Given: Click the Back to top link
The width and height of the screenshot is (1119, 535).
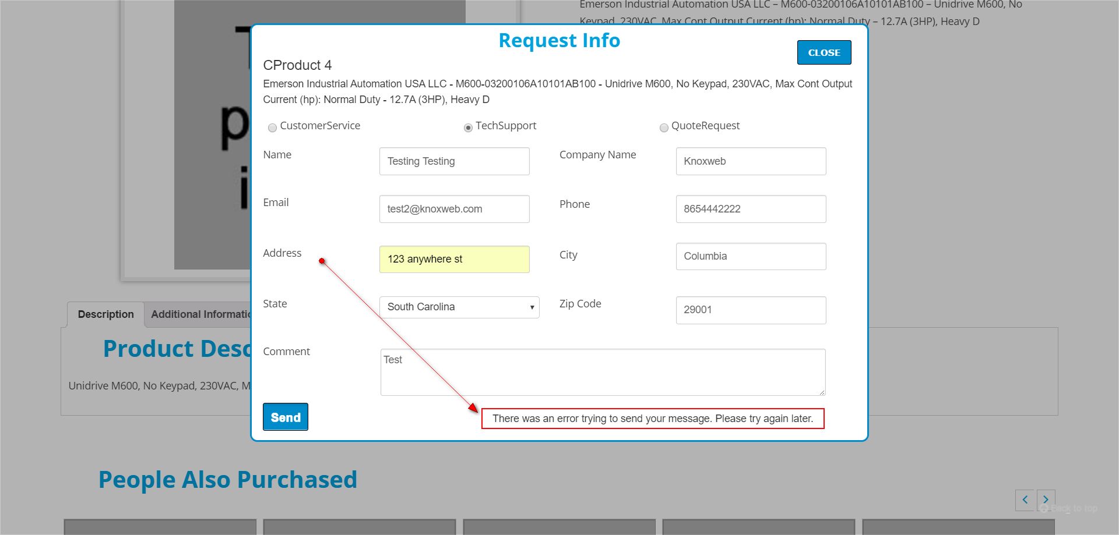Looking at the screenshot, I should point(1069,508).
